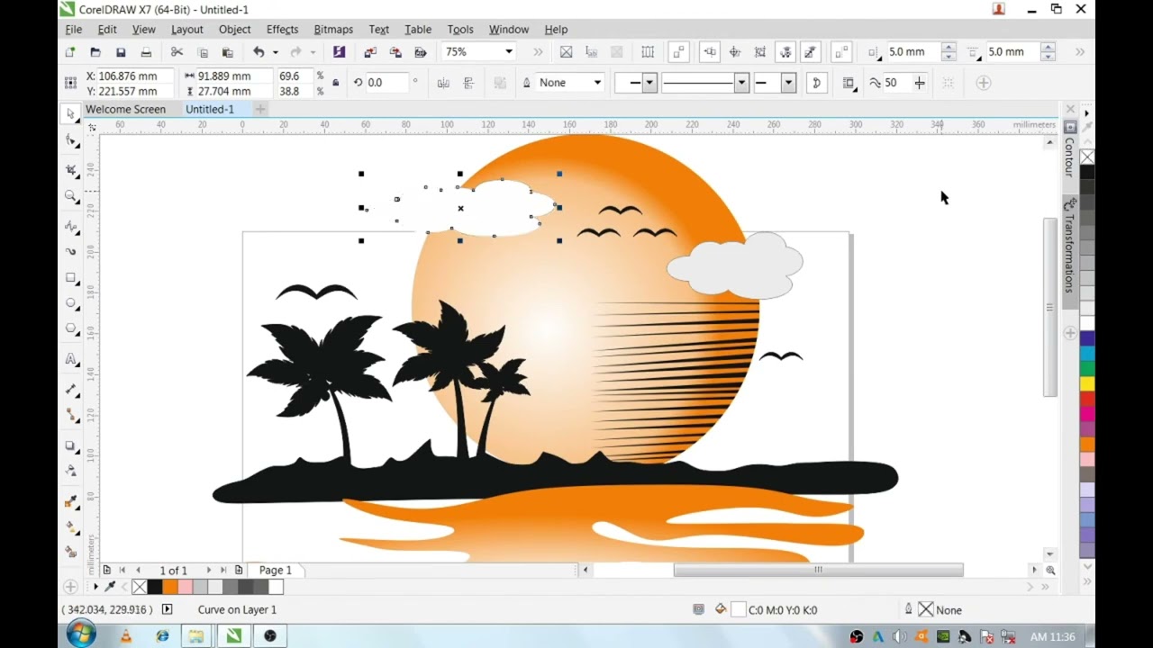Select the Parallel Dimension tool
The width and height of the screenshot is (1153, 648).
[71, 389]
